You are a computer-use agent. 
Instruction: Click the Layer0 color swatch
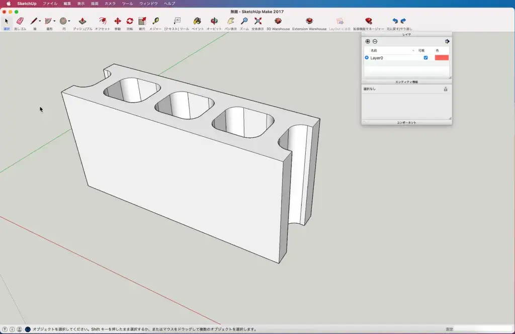coord(442,58)
